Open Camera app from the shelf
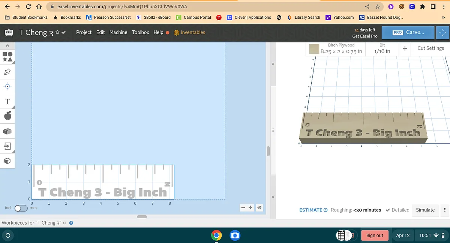The image size is (450, 243). click(x=235, y=235)
